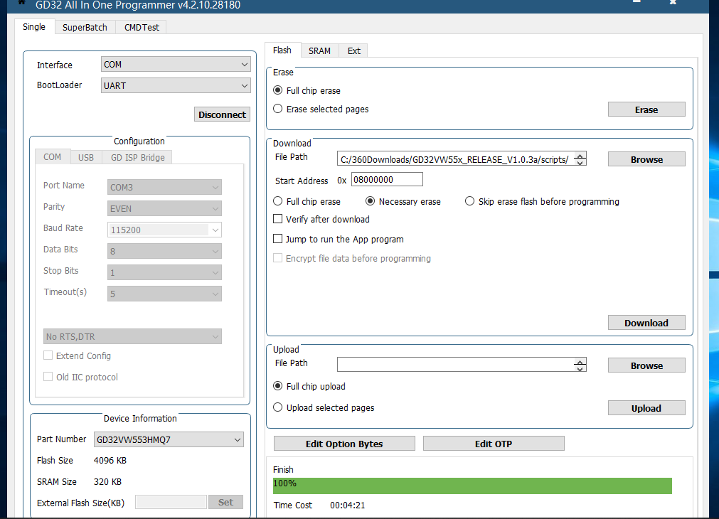Click the down arrow on the Upload file path
The height and width of the screenshot is (519, 719).
coord(580,368)
